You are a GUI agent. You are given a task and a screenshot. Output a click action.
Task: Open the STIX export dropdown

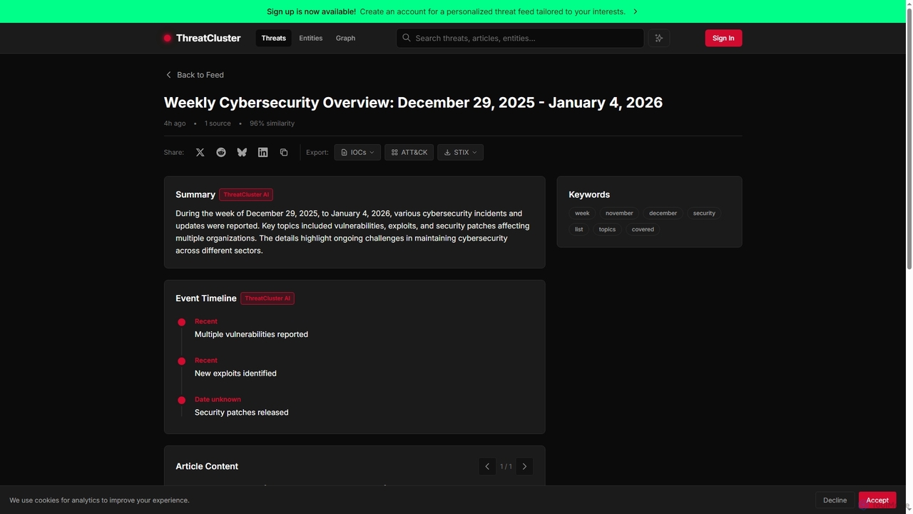pyautogui.click(x=460, y=152)
